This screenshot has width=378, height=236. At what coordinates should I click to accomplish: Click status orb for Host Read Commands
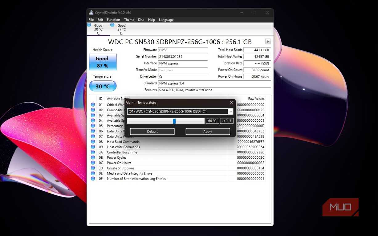pos(93,142)
